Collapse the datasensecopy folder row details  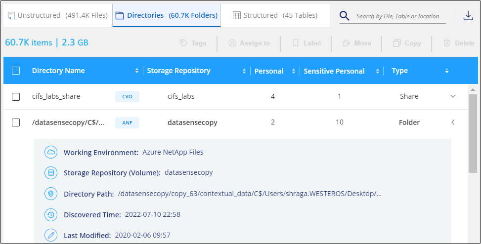(453, 122)
